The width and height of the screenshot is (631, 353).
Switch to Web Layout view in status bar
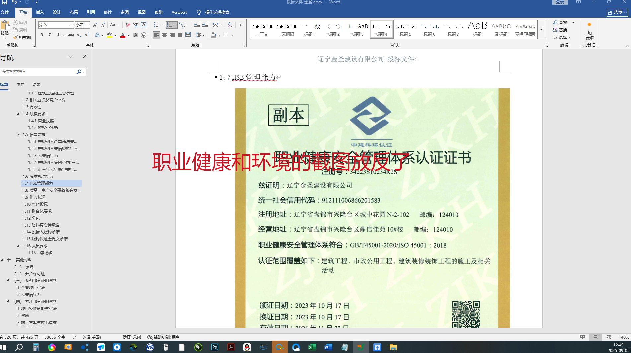coord(609,337)
